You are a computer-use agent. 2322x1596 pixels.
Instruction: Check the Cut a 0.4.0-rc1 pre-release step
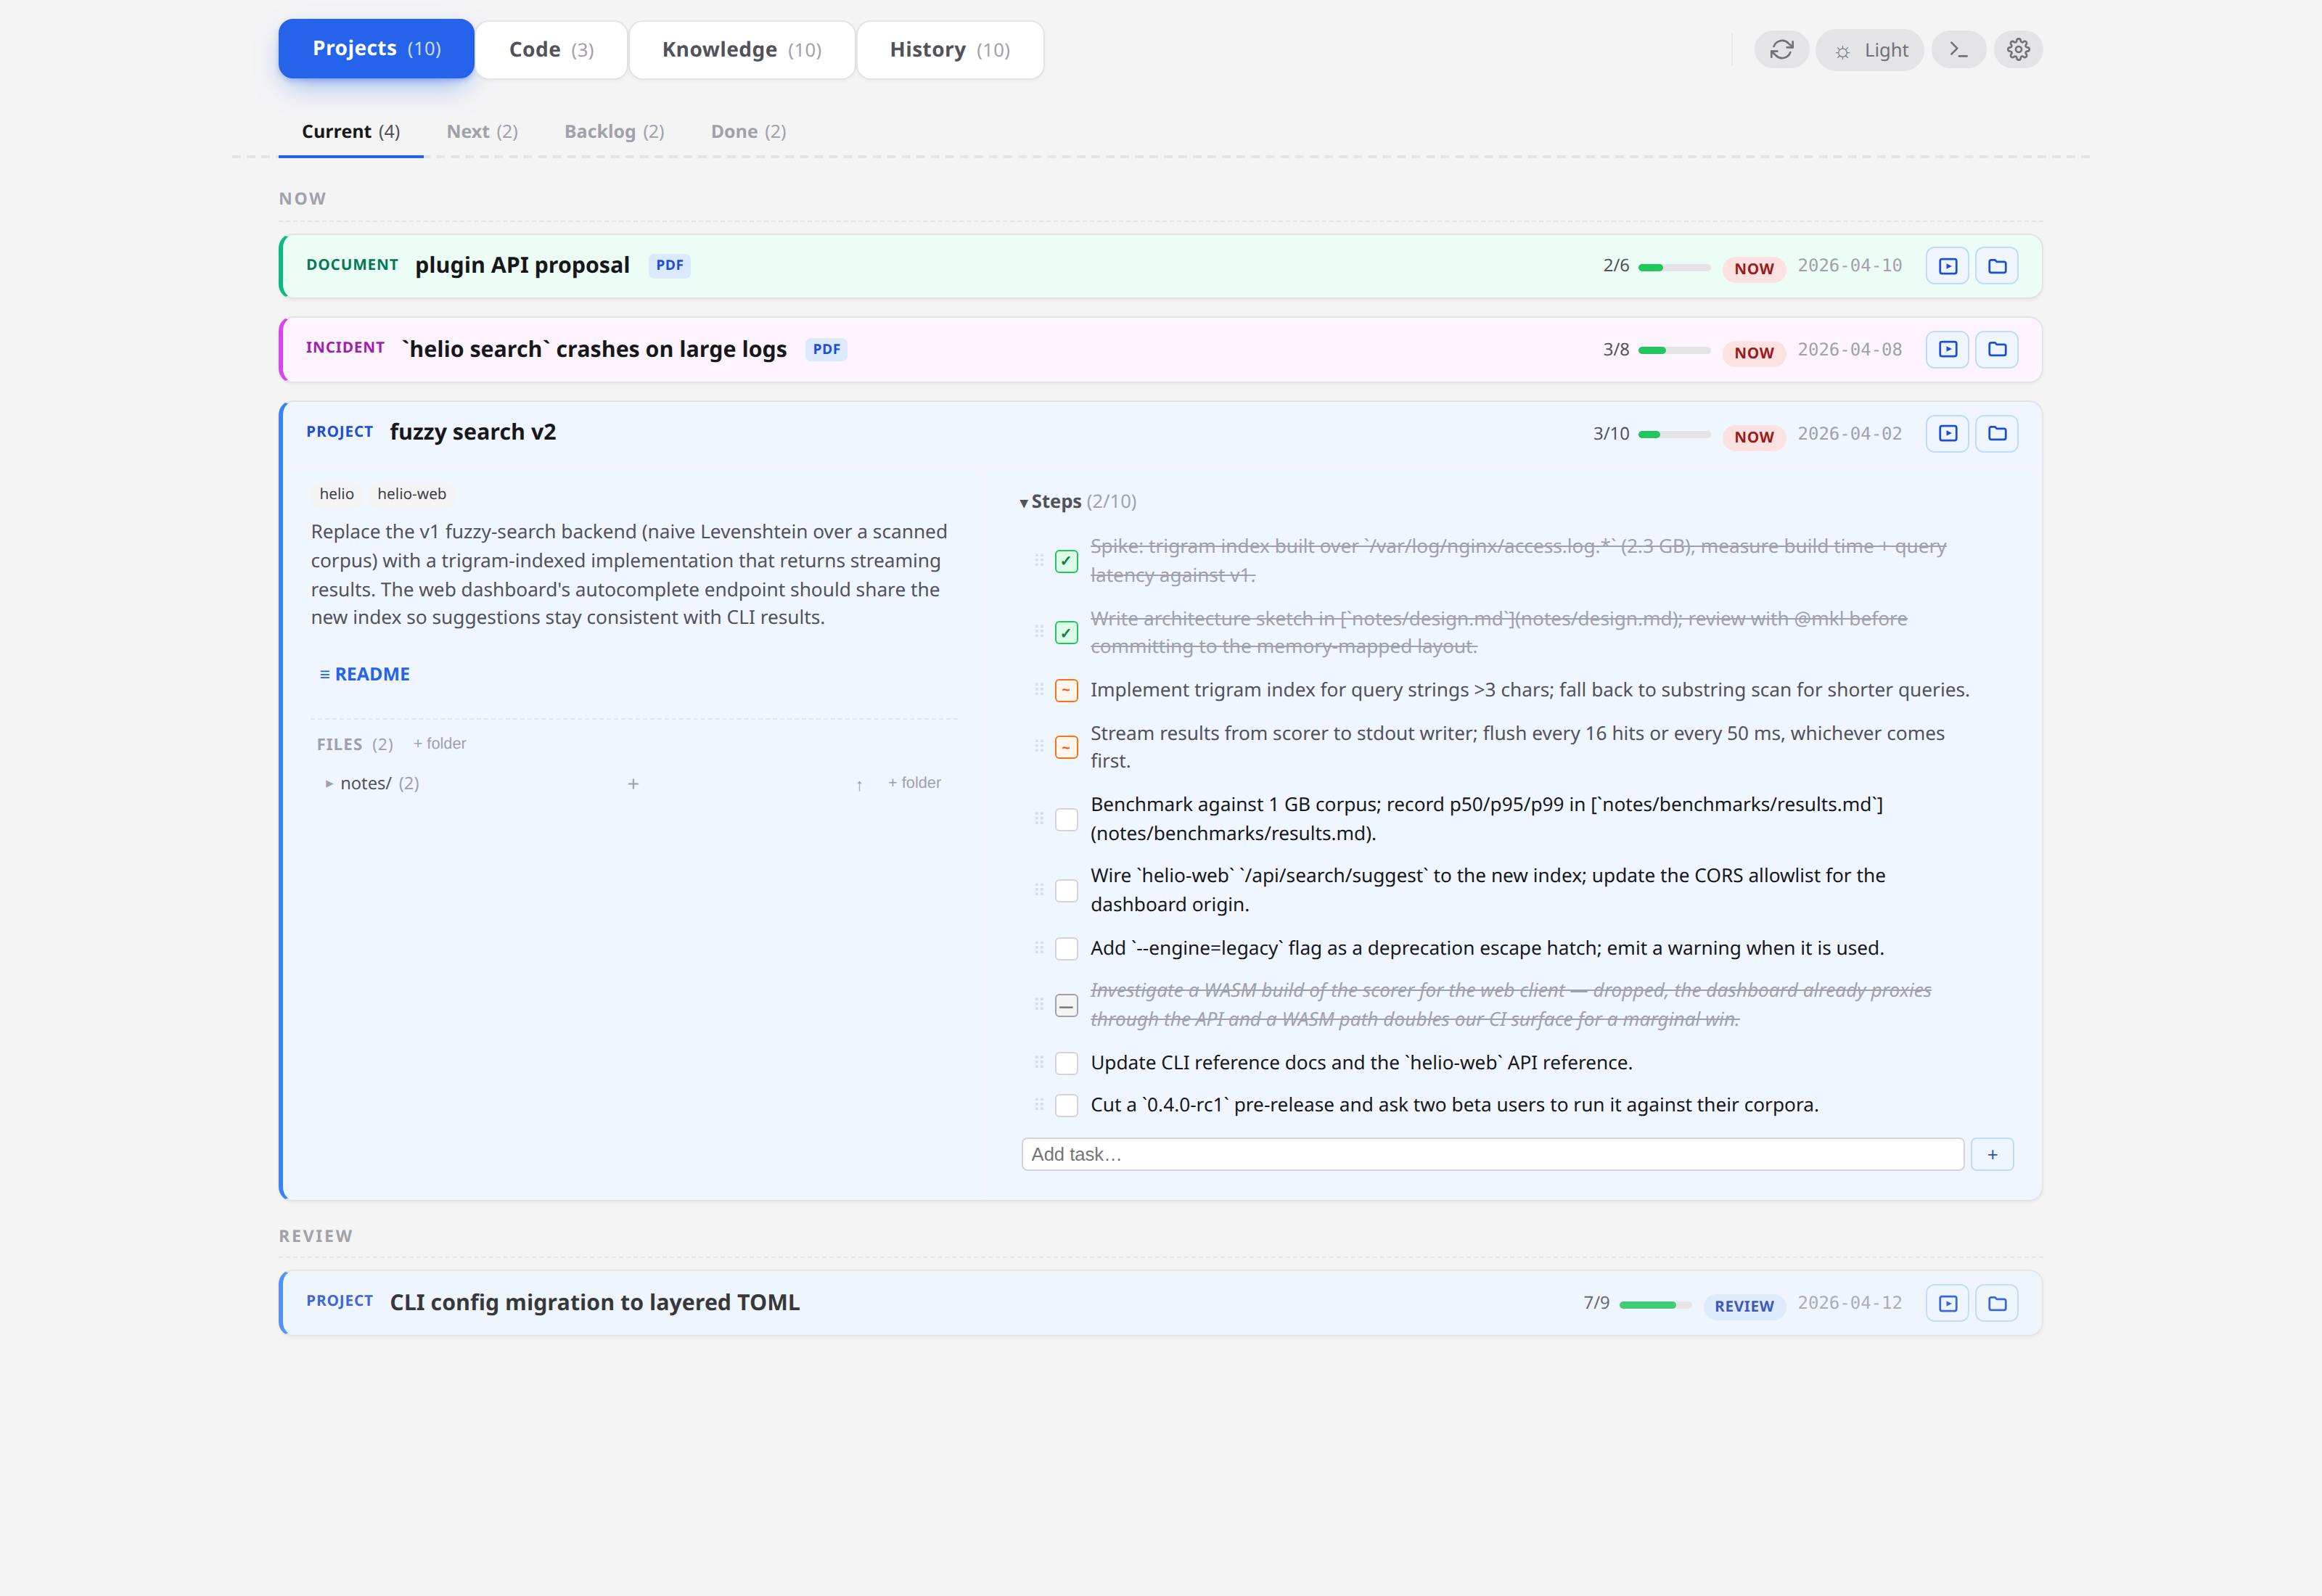(x=1066, y=1106)
